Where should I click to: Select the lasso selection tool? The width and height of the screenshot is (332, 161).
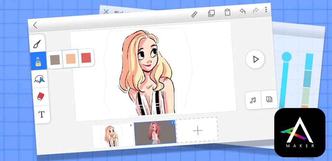coord(39,79)
